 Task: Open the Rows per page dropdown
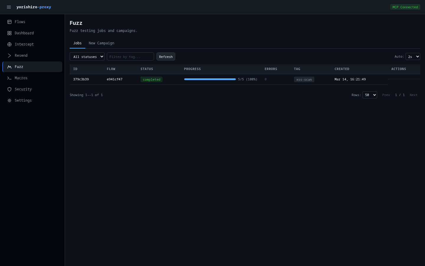[x=370, y=95]
